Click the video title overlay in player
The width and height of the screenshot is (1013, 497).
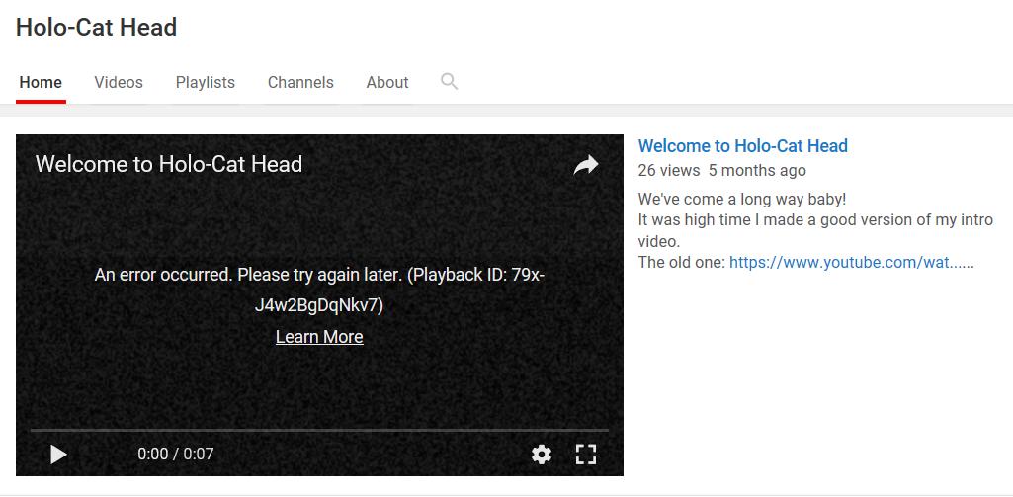pyautogui.click(x=169, y=164)
